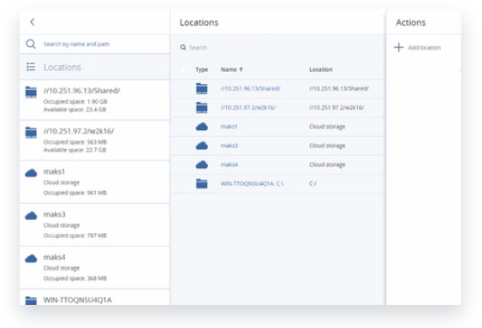Click the cloud type icon in maks3 table row
Viewport: 482px width, 328px height.
(x=202, y=146)
